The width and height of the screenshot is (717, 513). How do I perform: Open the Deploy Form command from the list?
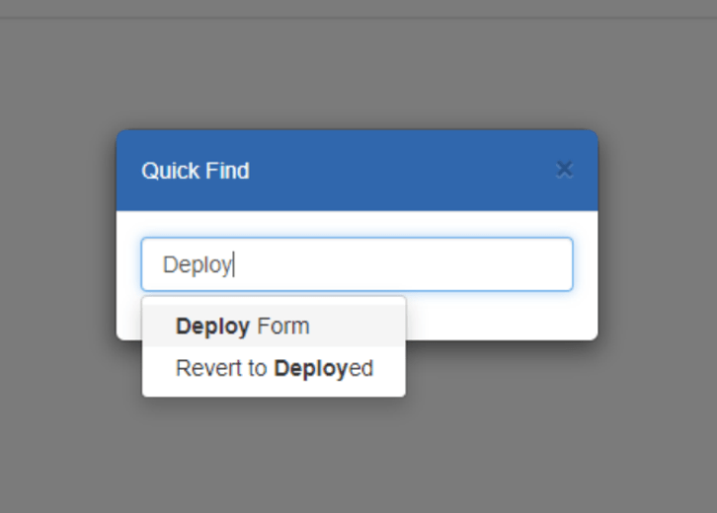pyautogui.click(x=274, y=327)
